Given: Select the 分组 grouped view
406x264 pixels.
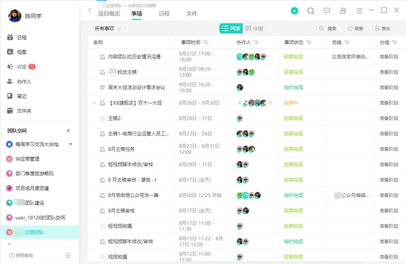Looking at the screenshot, I should pos(254,28).
